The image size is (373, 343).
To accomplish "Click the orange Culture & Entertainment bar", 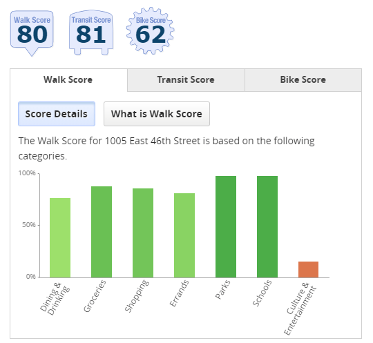I will point(308,270).
